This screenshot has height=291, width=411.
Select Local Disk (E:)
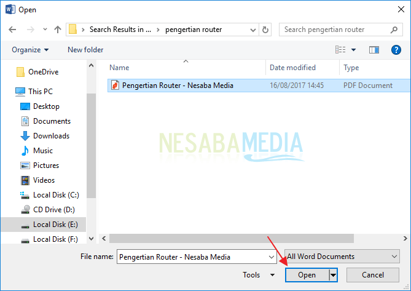click(43, 225)
